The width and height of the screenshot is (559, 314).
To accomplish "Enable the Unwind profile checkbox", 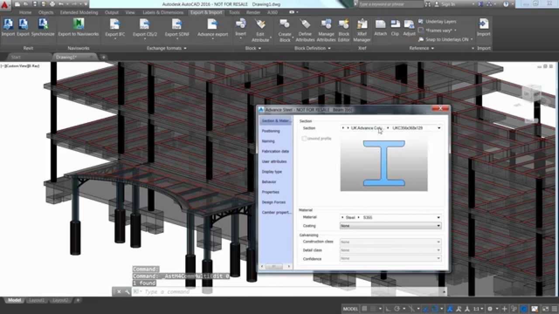I will click(304, 139).
